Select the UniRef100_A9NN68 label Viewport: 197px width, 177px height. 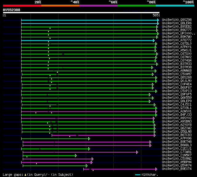tap(177, 71)
